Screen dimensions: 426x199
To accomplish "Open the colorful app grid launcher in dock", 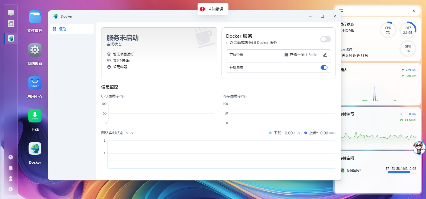I will click(x=11, y=24).
